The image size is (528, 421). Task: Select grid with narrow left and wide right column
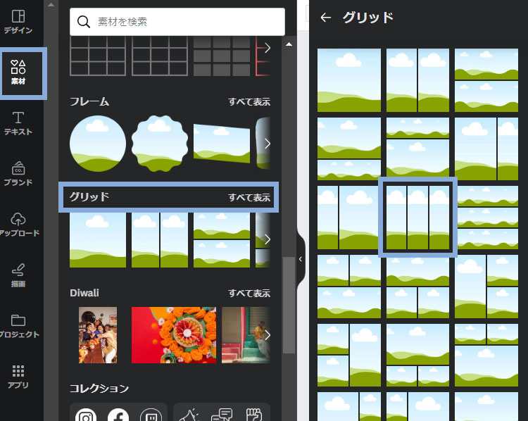click(x=348, y=218)
